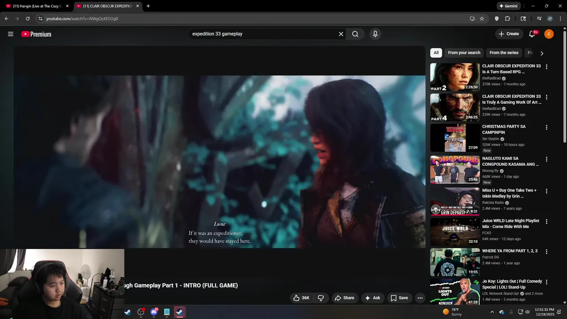Clear the search box text
567x319 pixels.
[341, 34]
